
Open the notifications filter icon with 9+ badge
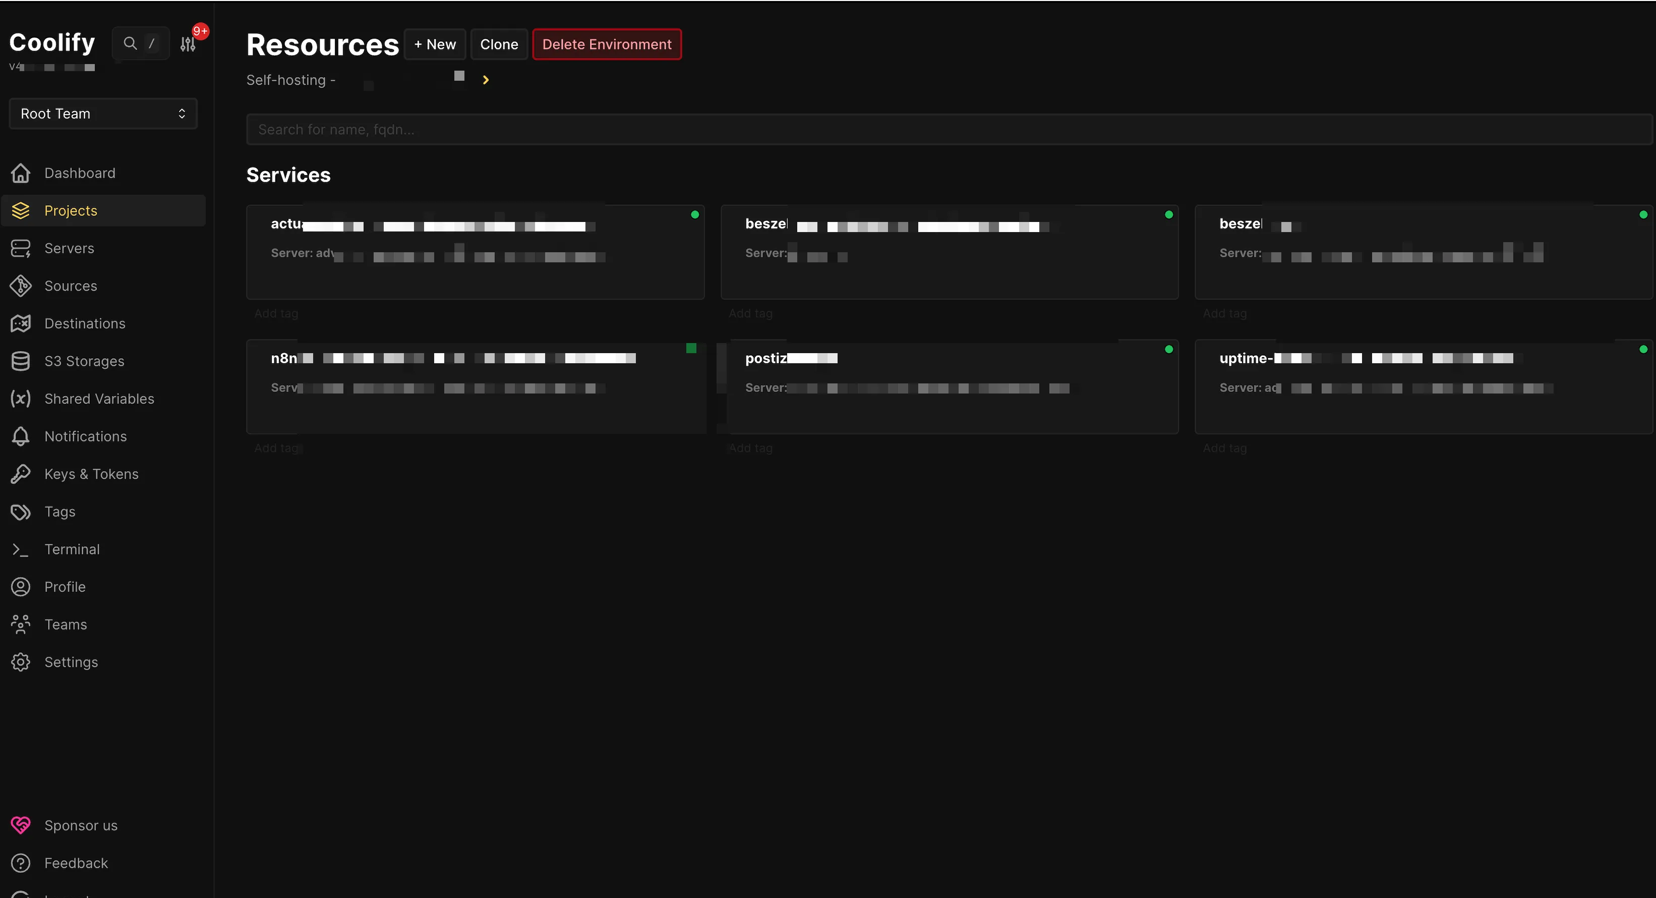(187, 43)
